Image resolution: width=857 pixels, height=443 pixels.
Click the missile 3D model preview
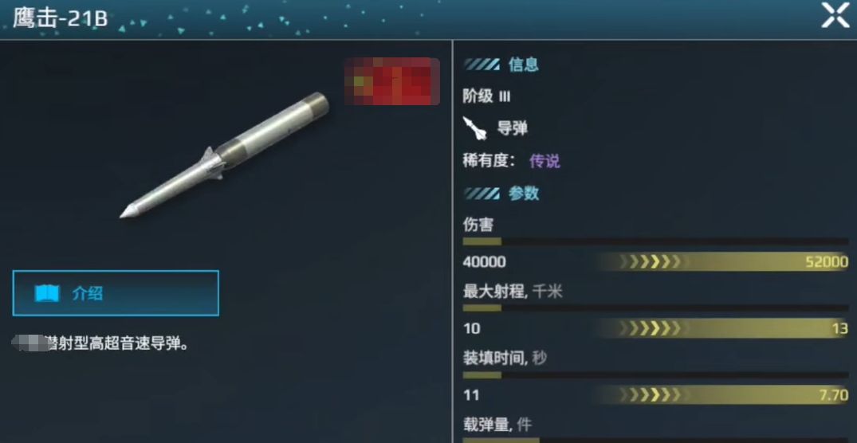pyautogui.click(x=225, y=155)
